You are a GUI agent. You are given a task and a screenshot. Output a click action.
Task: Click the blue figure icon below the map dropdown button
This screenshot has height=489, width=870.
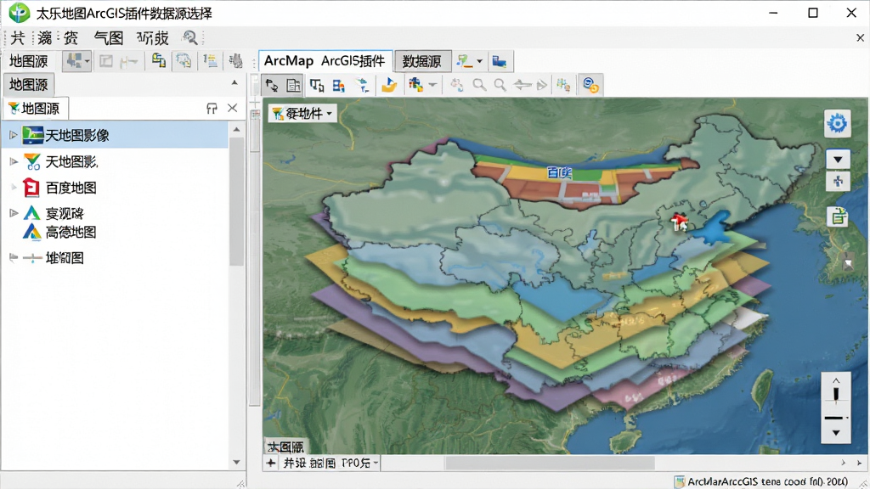pyautogui.click(x=838, y=182)
